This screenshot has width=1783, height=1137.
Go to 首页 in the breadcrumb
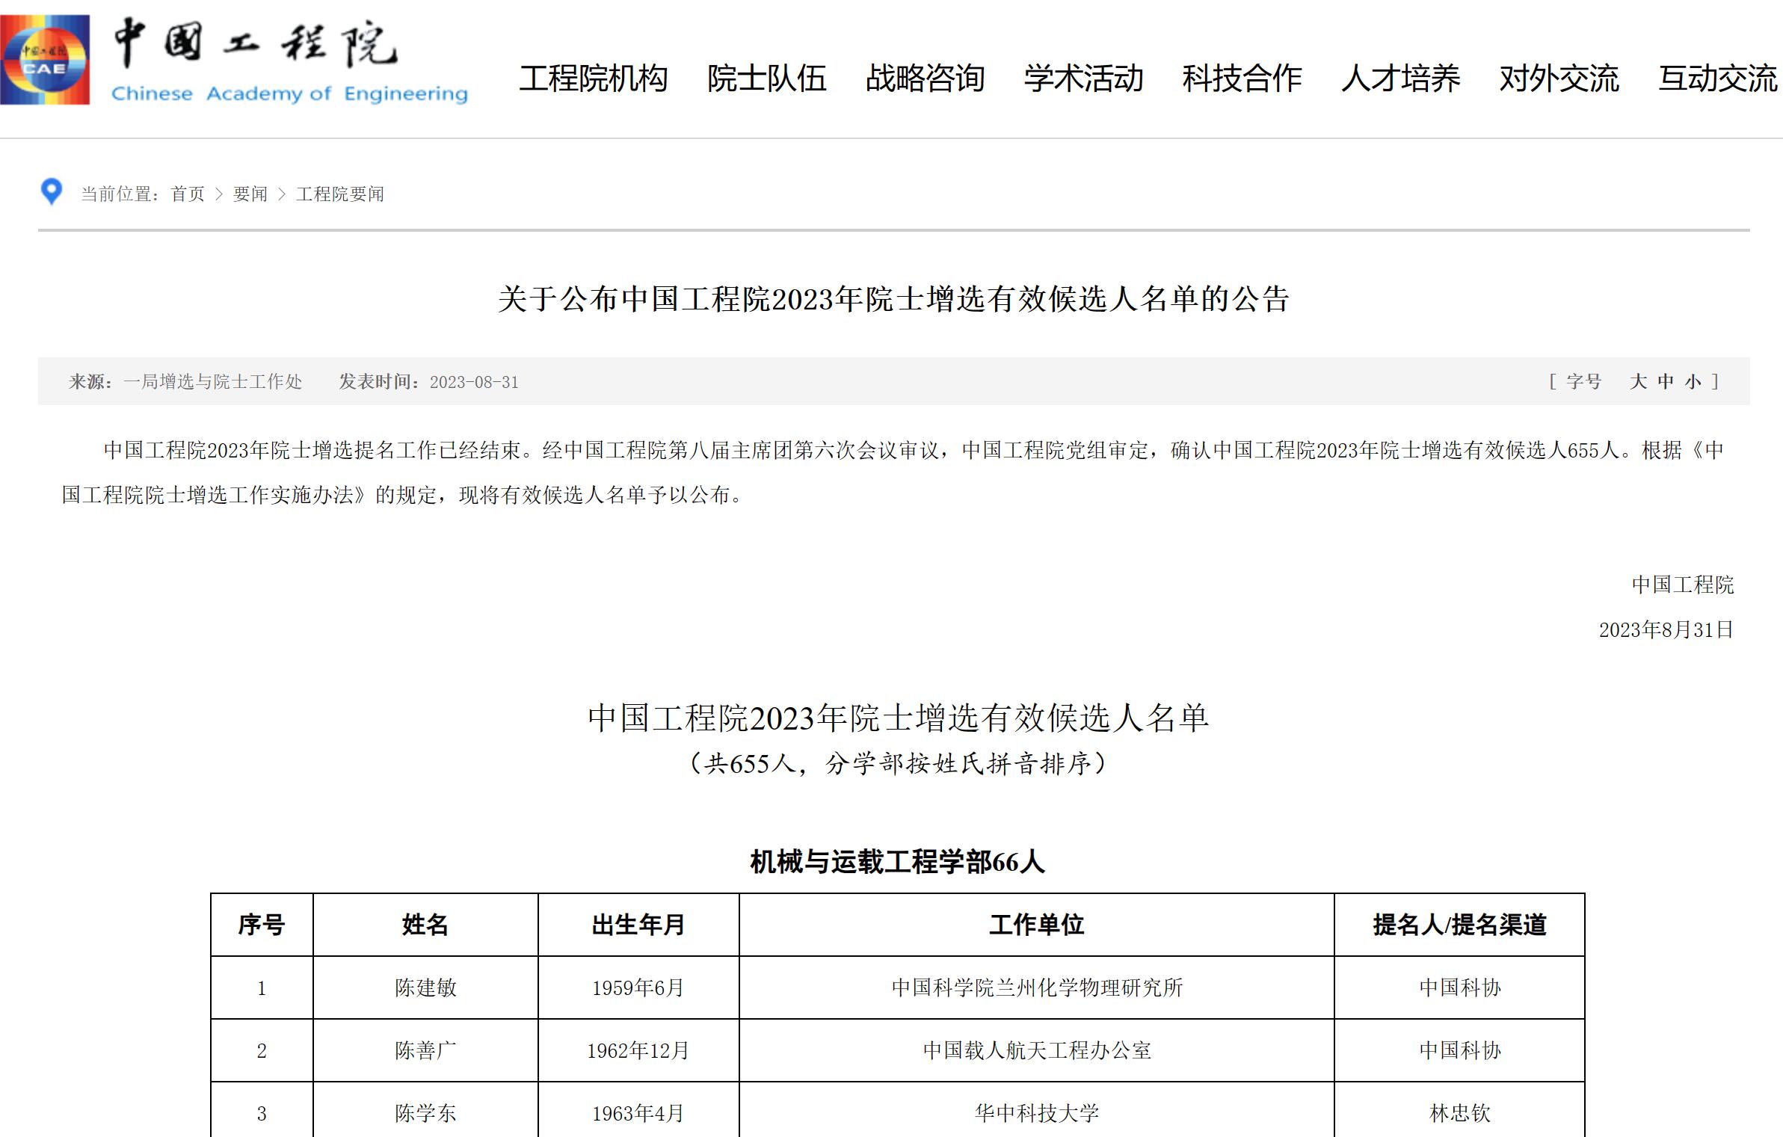[x=188, y=194]
